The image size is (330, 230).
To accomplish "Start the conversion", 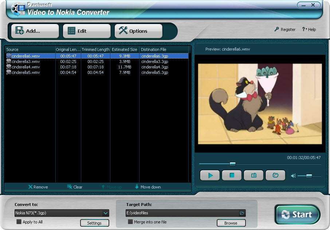I will [x=298, y=214].
